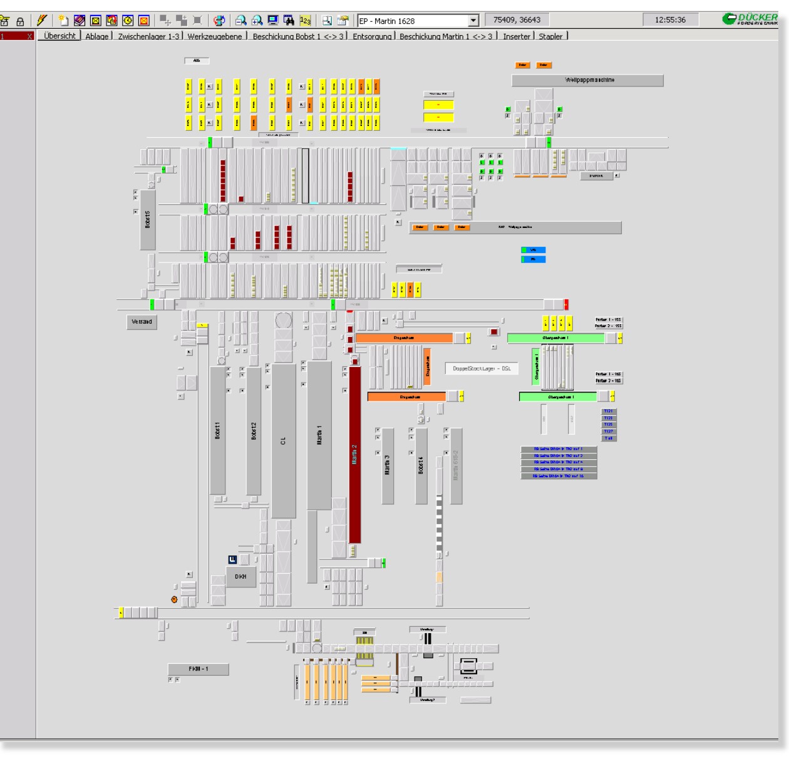Click the new document icon

63,20
